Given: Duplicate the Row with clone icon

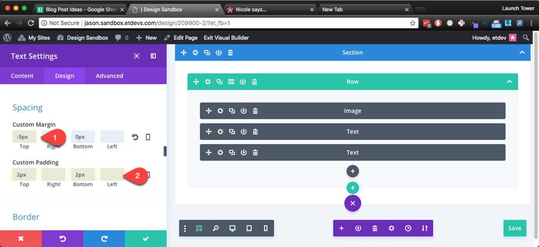Looking at the screenshot, I should tap(219, 82).
